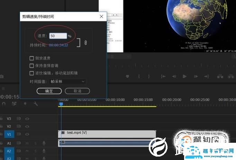236x160 pixels.
Task: Toggle sync lock on A1 track
Action: [x=19, y=143]
